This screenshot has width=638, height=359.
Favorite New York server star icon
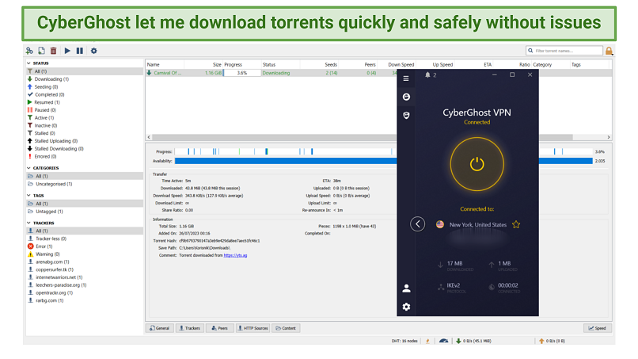(x=516, y=224)
